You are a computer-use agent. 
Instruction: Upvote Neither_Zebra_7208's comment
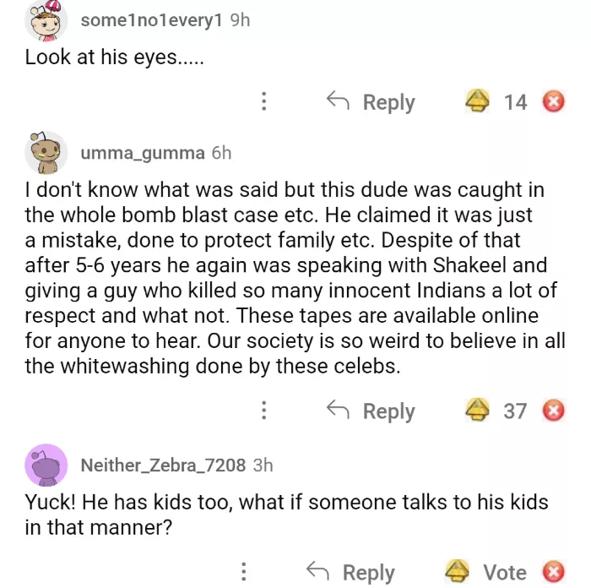pyautogui.click(x=458, y=572)
